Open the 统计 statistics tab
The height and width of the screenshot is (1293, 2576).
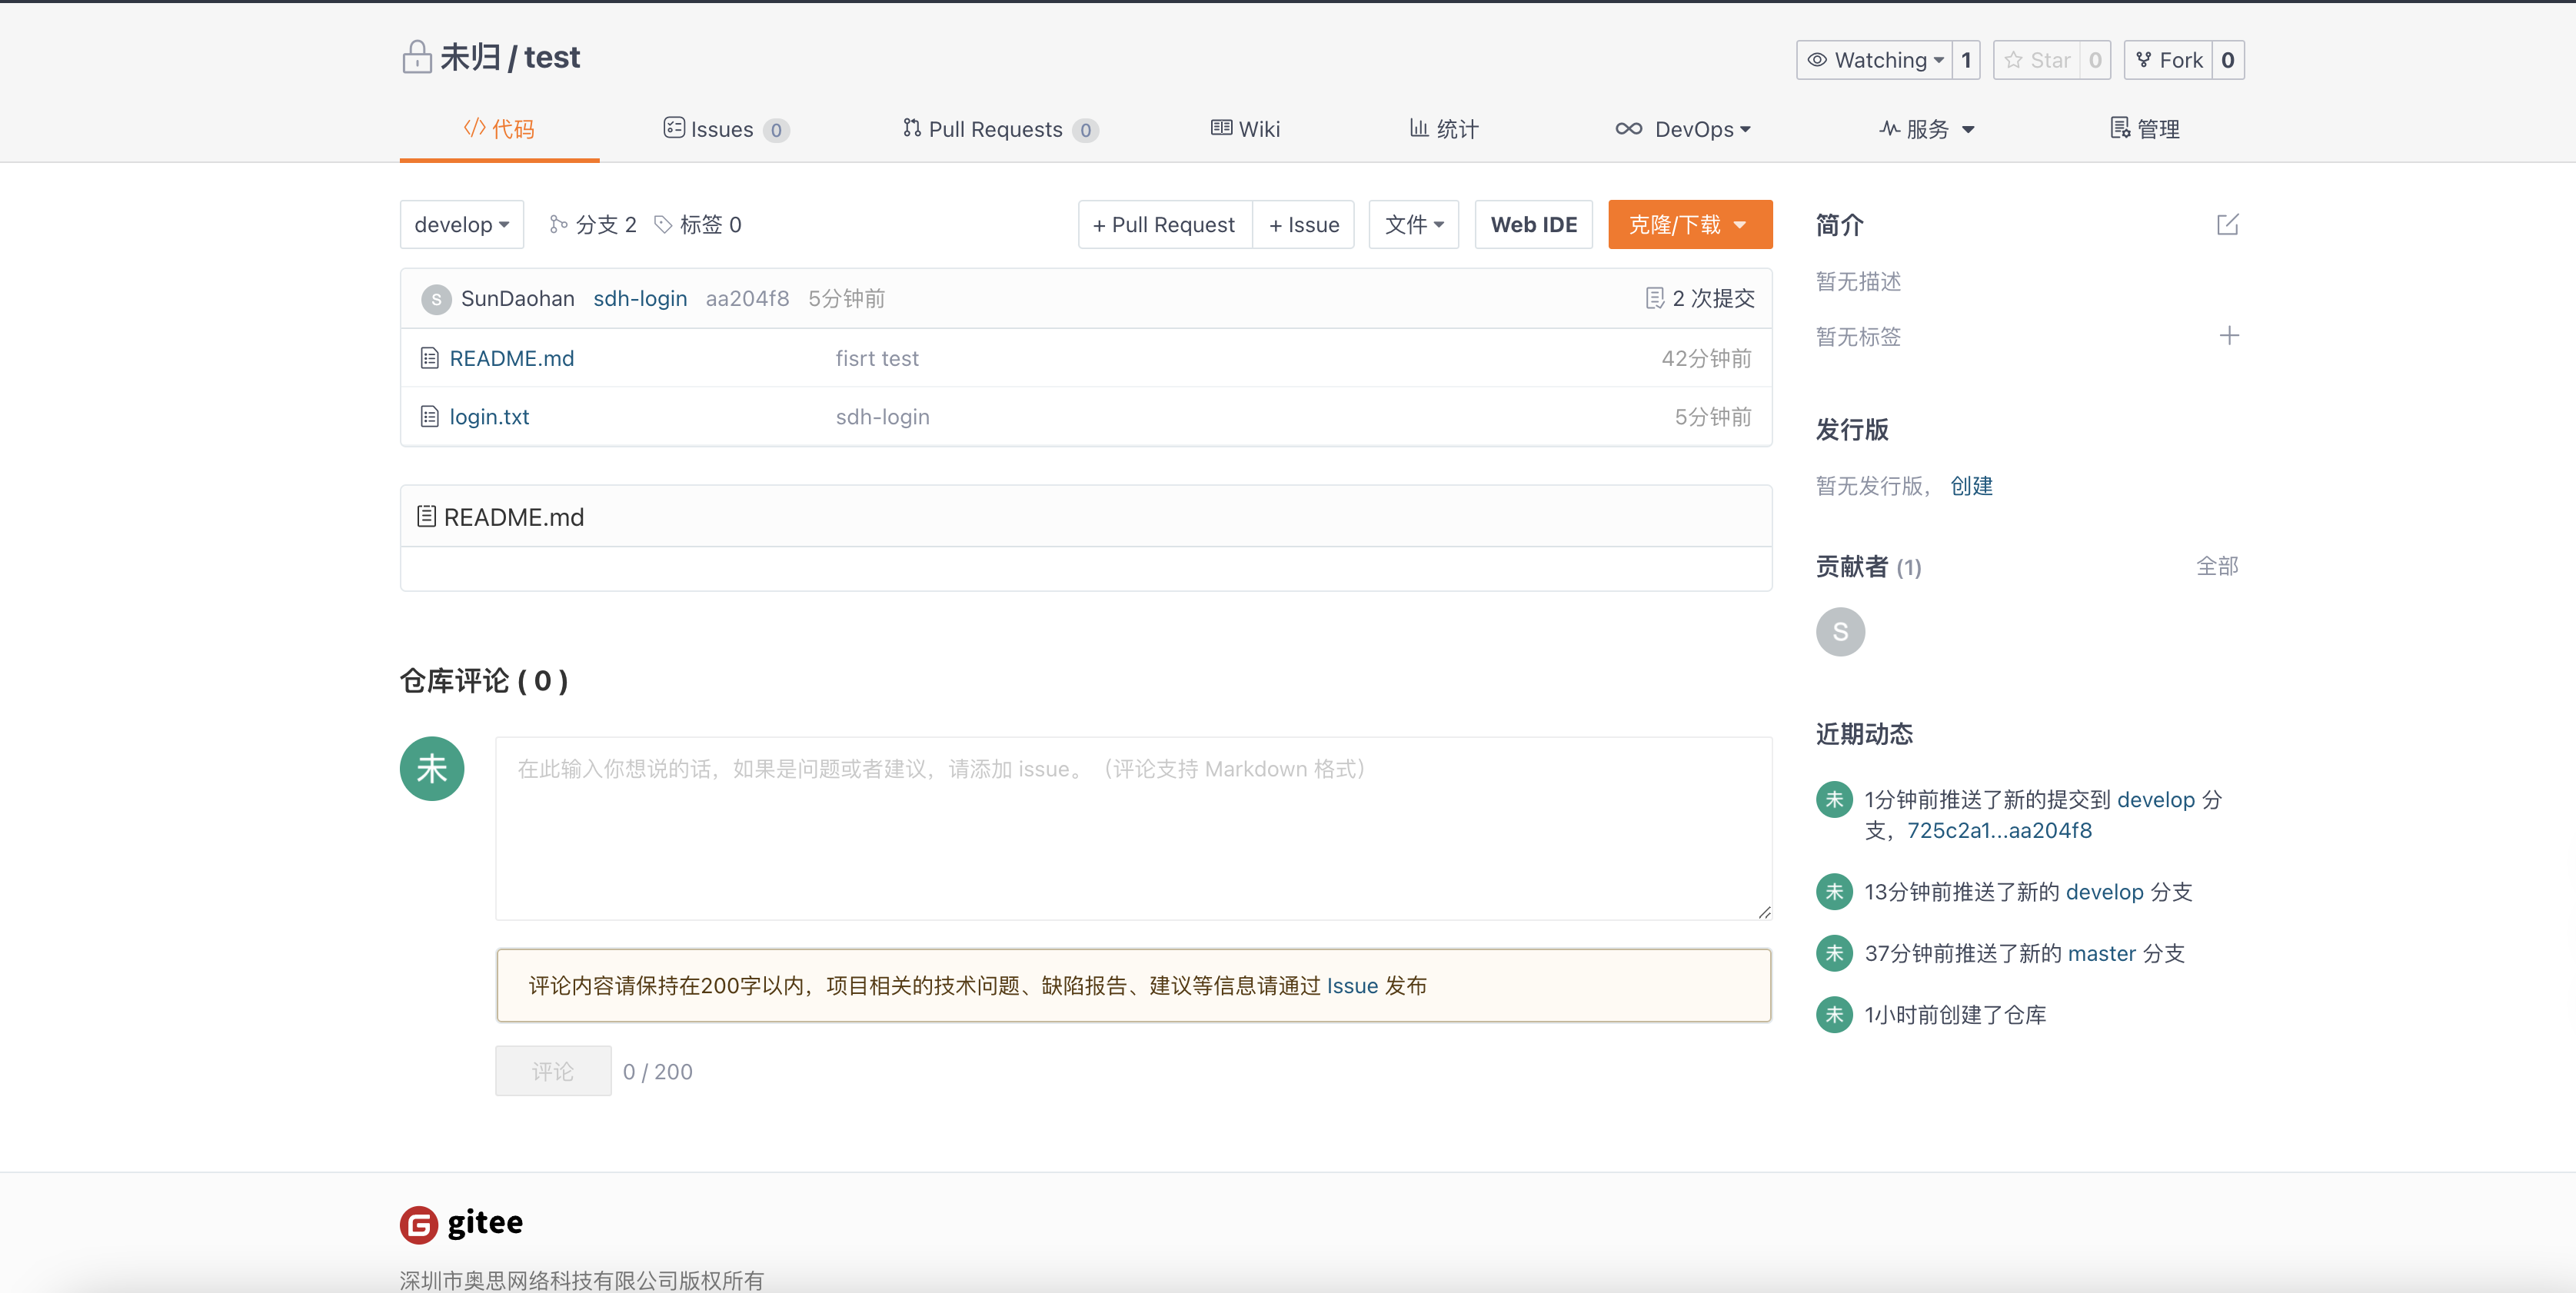(1443, 130)
